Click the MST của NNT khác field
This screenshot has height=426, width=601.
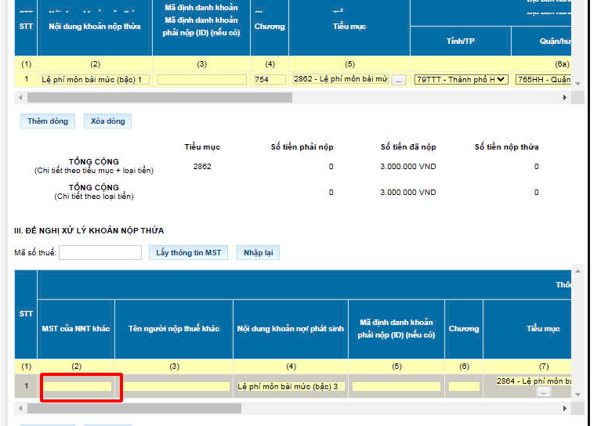tap(77, 386)
